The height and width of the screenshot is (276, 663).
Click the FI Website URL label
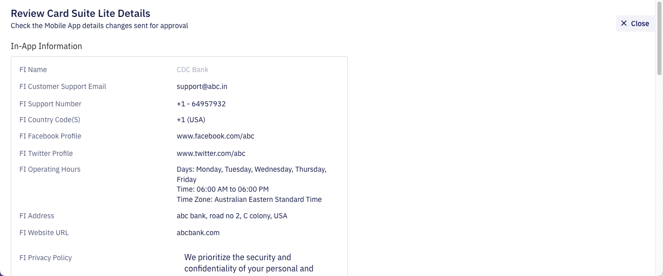44,233
